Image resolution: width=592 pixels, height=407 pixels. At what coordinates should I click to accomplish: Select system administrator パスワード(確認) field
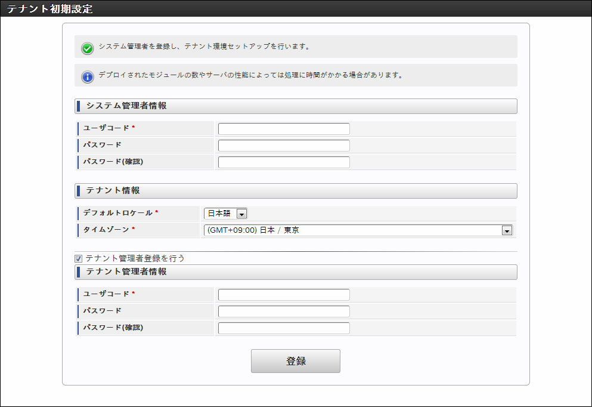point(284,162)
